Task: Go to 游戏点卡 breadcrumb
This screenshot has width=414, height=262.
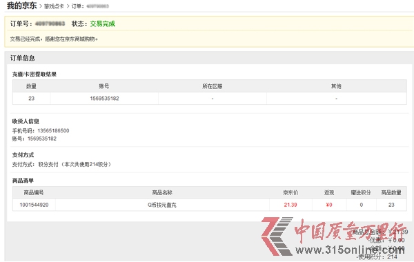Action: (54, 6)
